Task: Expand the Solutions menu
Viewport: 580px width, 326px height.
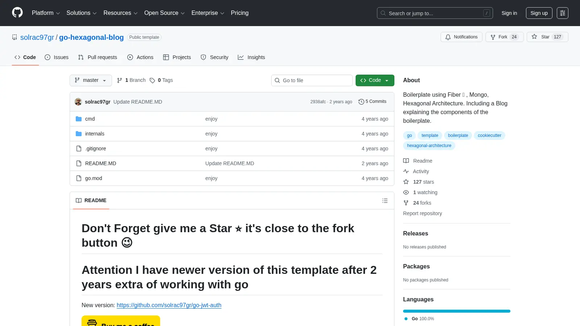Action: pos(82,13)
